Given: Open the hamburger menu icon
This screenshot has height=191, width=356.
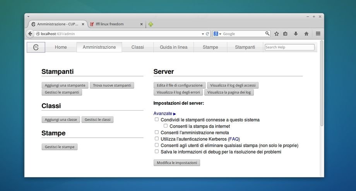Looking at the screenshot, I should 318,34.
